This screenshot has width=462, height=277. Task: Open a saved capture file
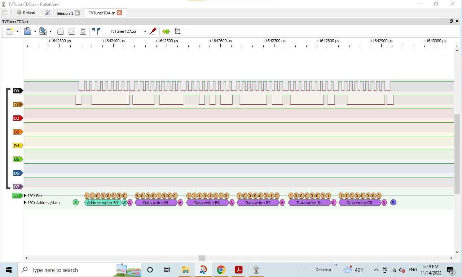point(28,31)
